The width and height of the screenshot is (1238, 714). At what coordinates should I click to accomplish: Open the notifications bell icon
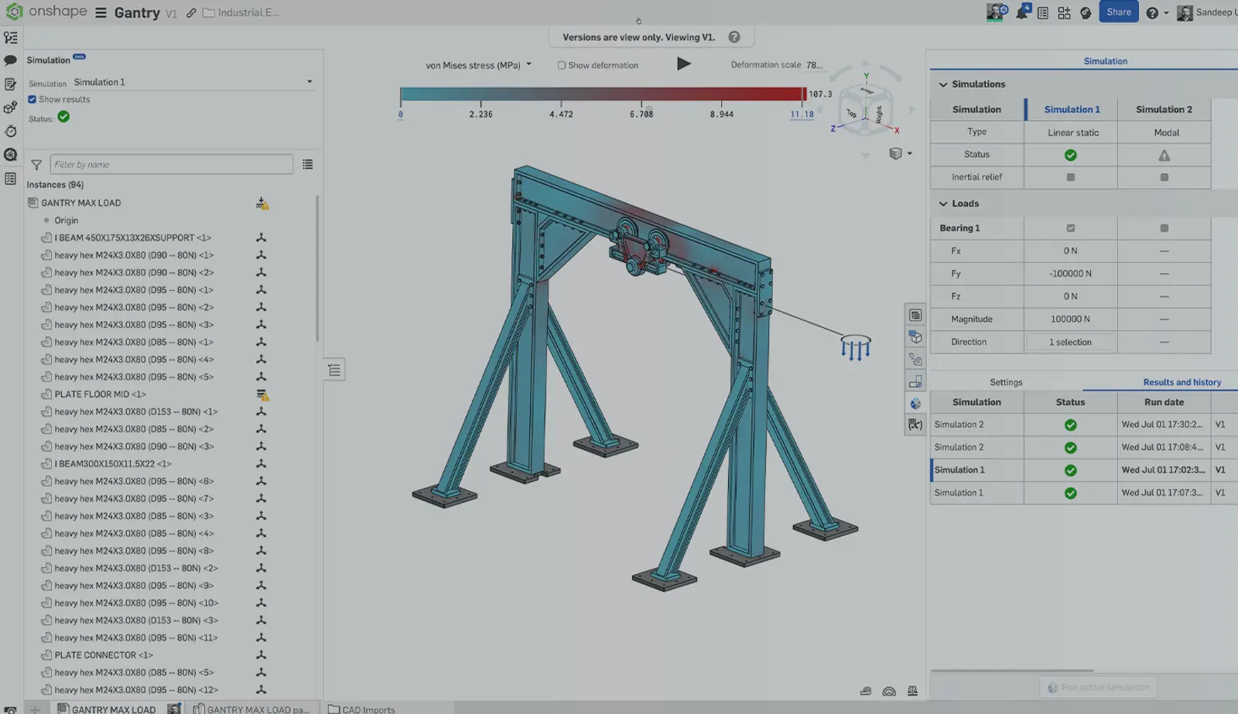click(1022, 12)
